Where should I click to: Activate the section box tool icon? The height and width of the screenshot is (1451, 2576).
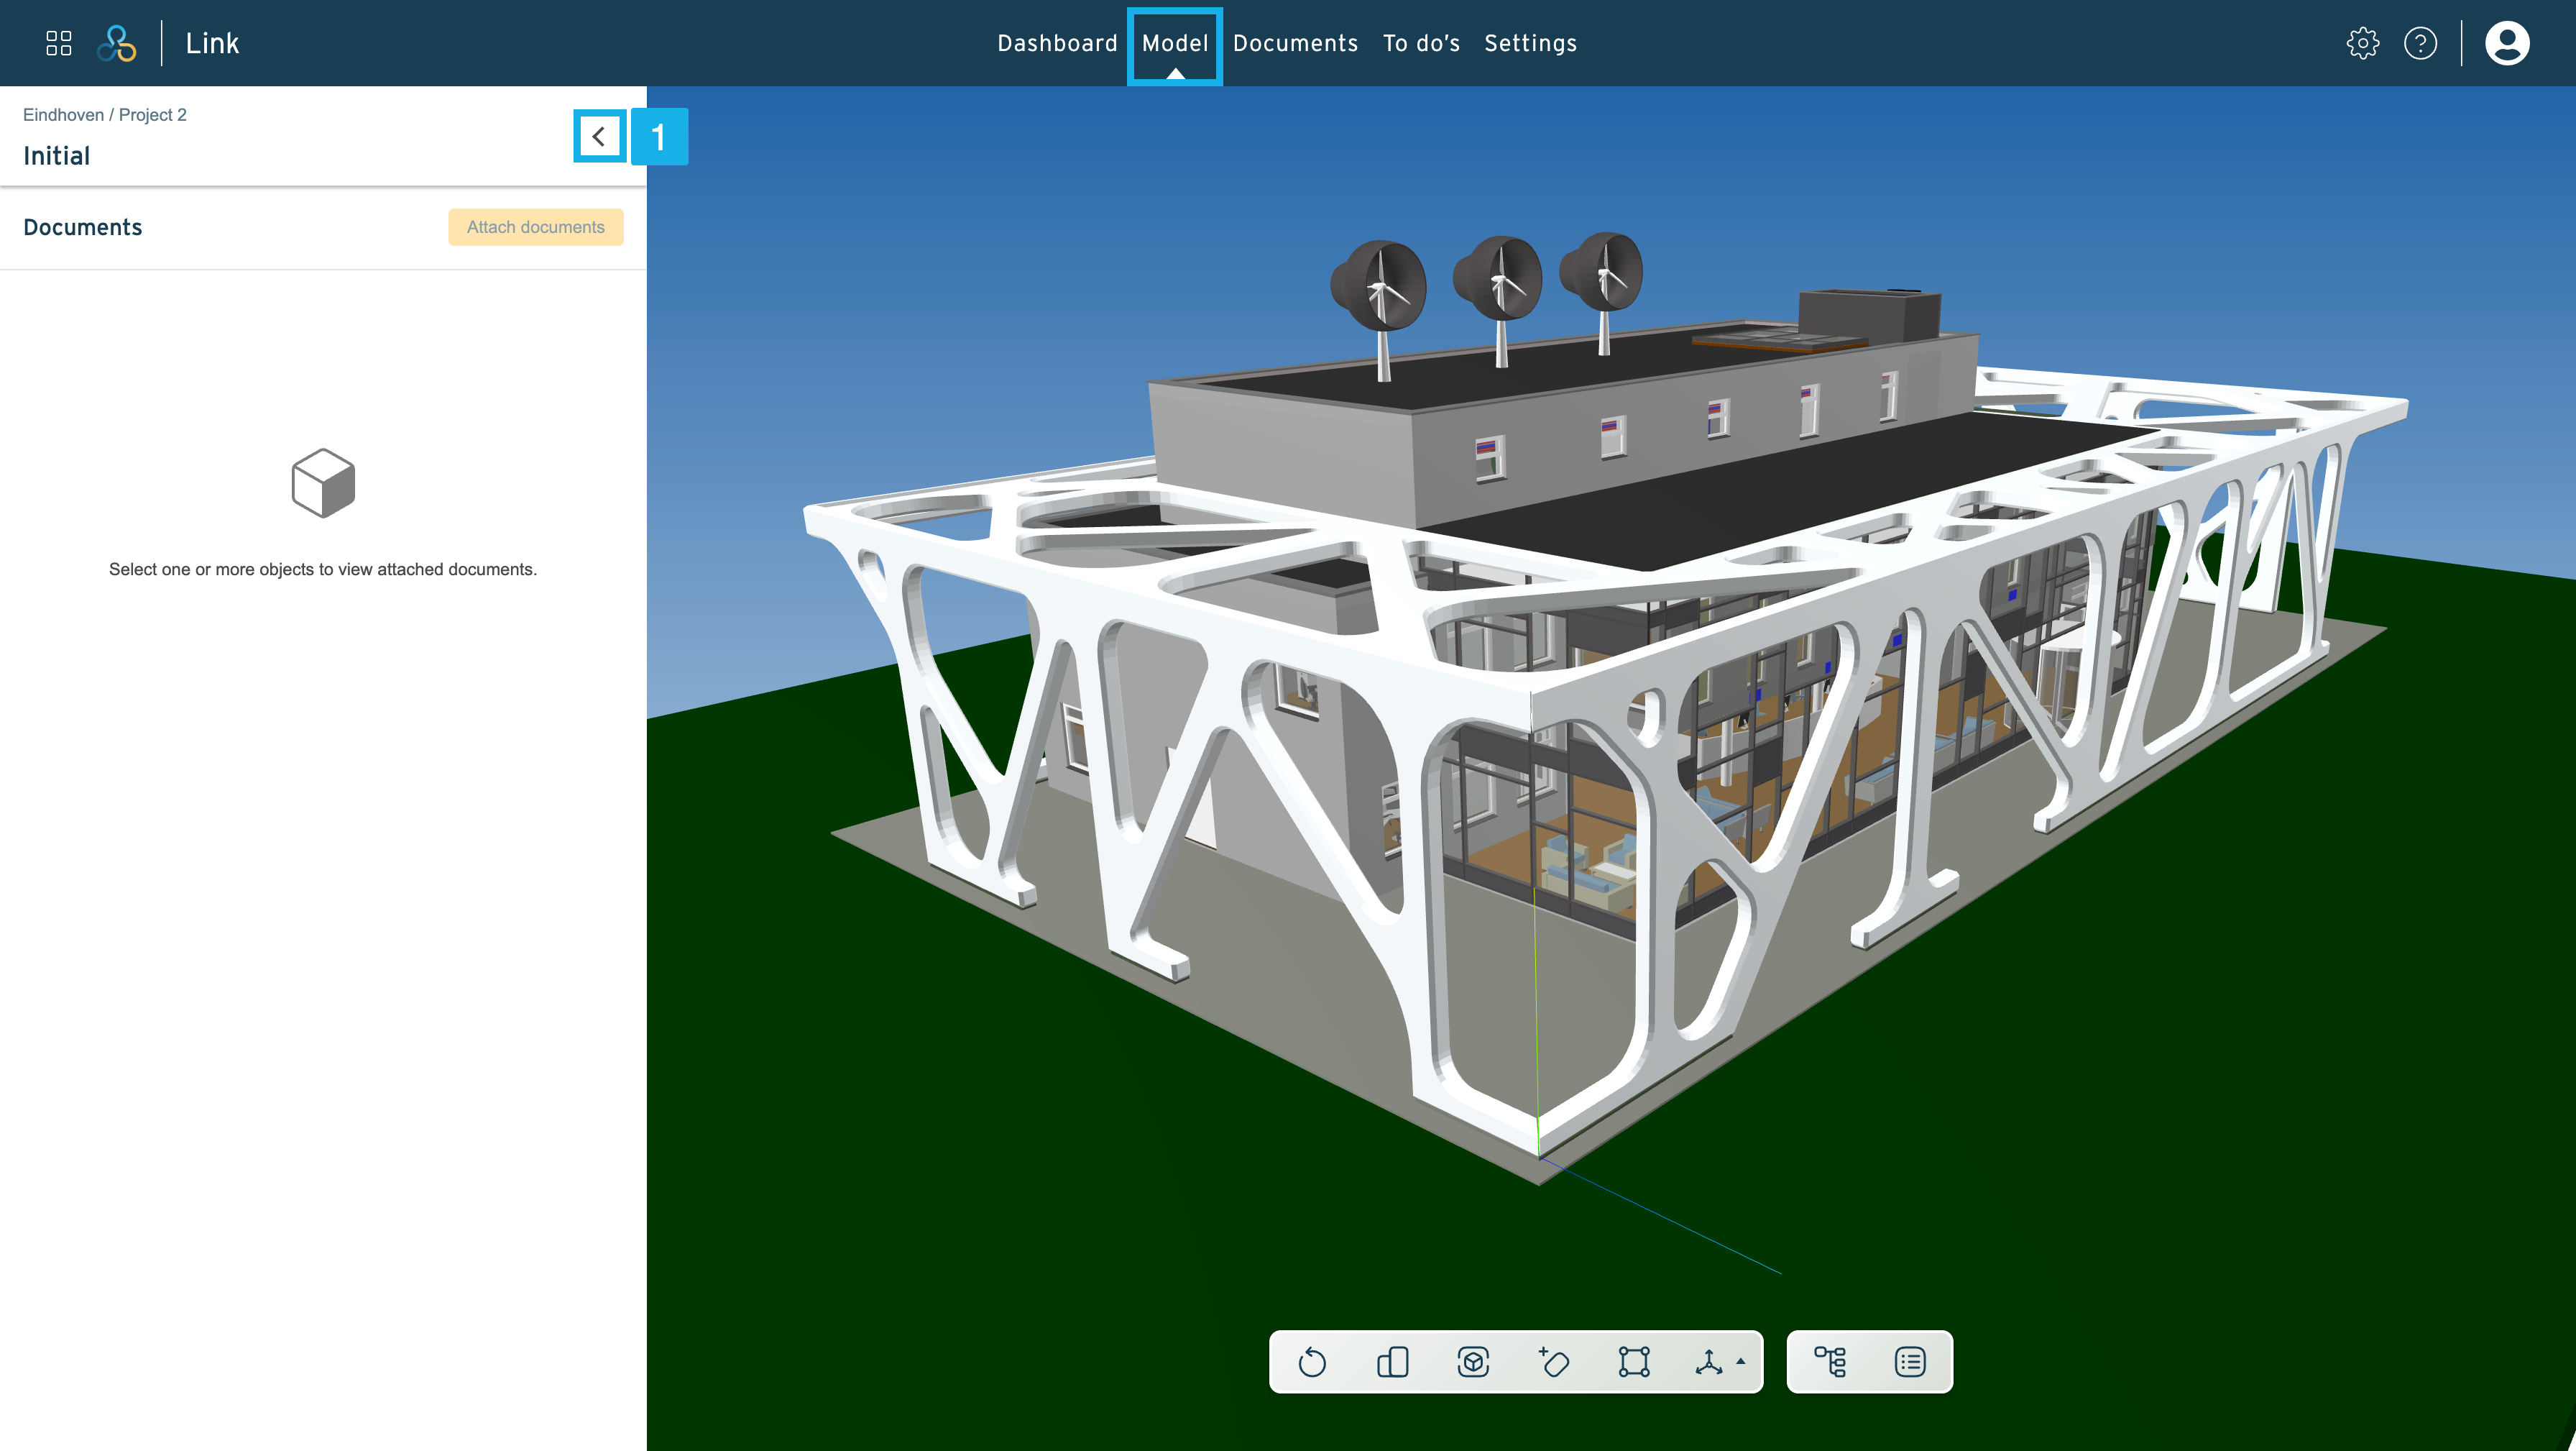point(1634,1362)
